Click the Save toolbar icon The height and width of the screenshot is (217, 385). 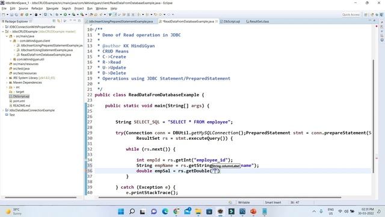tap(11, 14)
